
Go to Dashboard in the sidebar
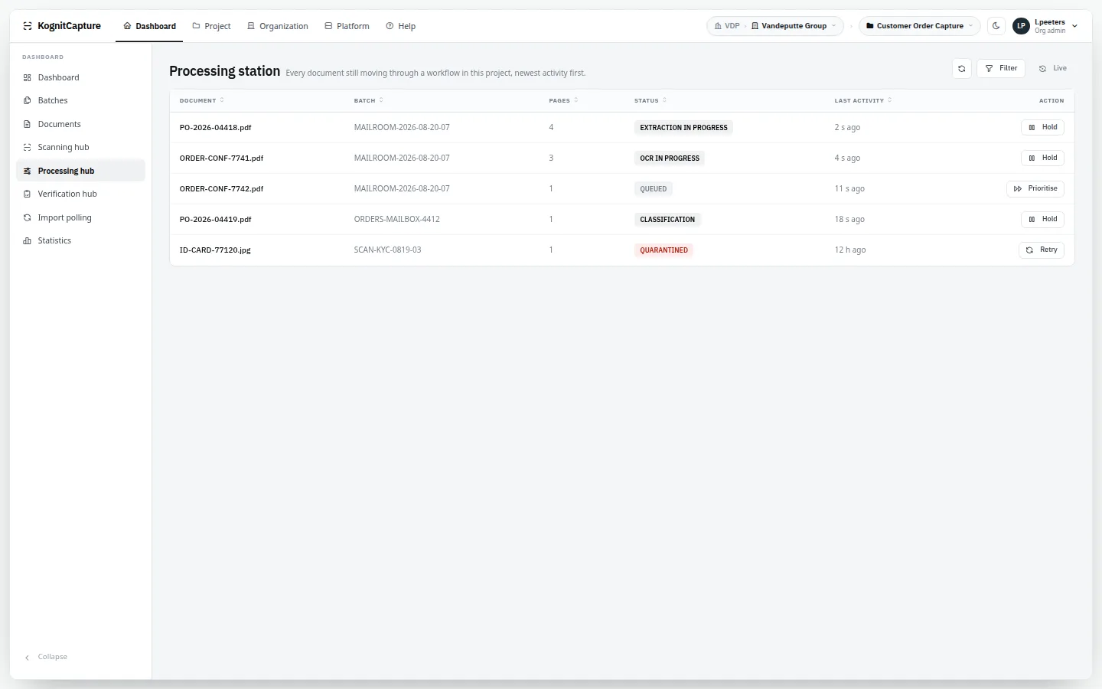[80, 77]
